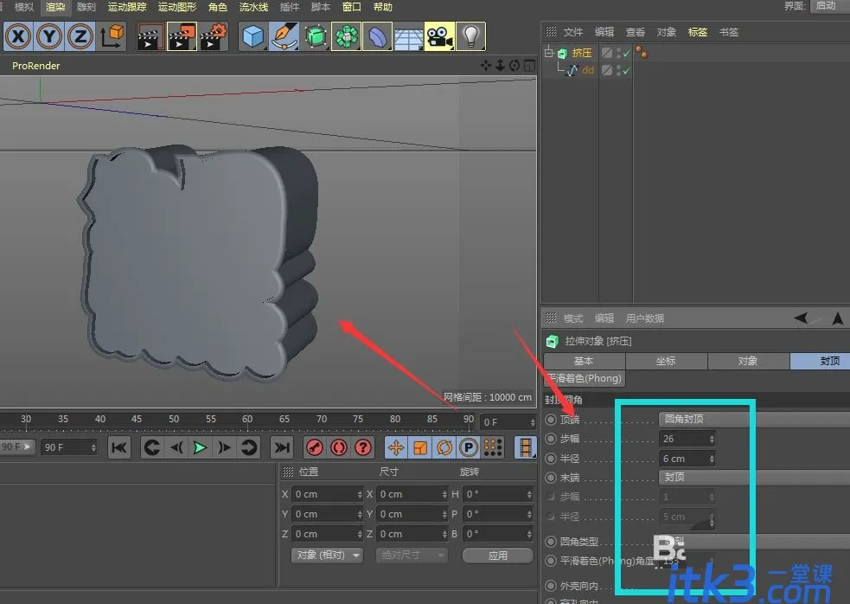Open the green array modeling icon
The width and height of the screenshot is (850, 604).
coord(347,36)
